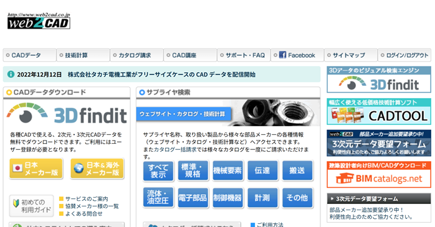Open the CADデータ menu
The image size is (435, 227).
(x=30, y=55)
